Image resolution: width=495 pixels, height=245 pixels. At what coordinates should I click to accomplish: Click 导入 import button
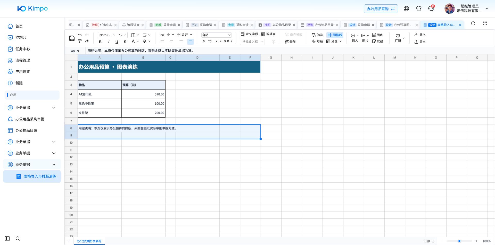420,35
